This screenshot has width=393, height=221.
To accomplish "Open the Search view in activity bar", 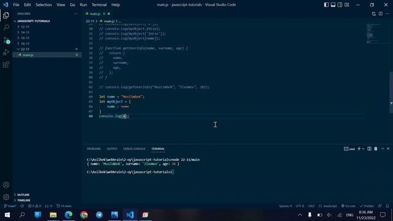I will tap(6, 27).
